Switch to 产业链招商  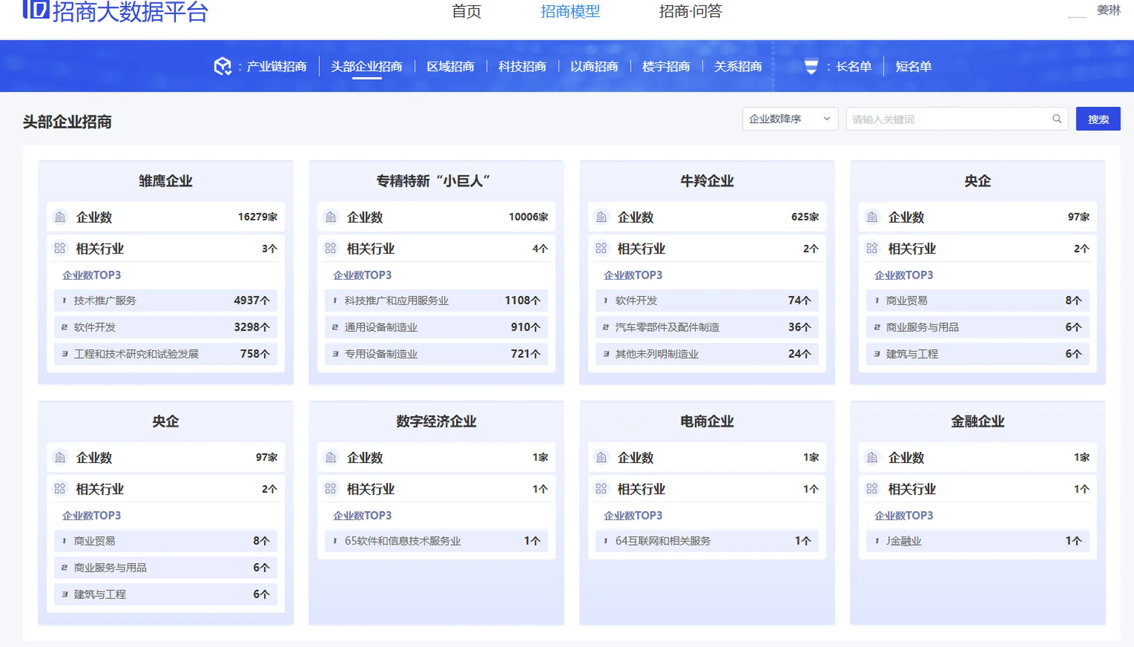point(276,67)
